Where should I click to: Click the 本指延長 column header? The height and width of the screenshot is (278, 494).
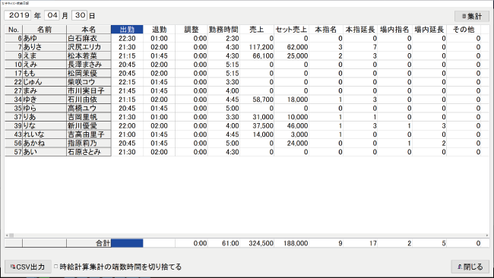[360, 30]
